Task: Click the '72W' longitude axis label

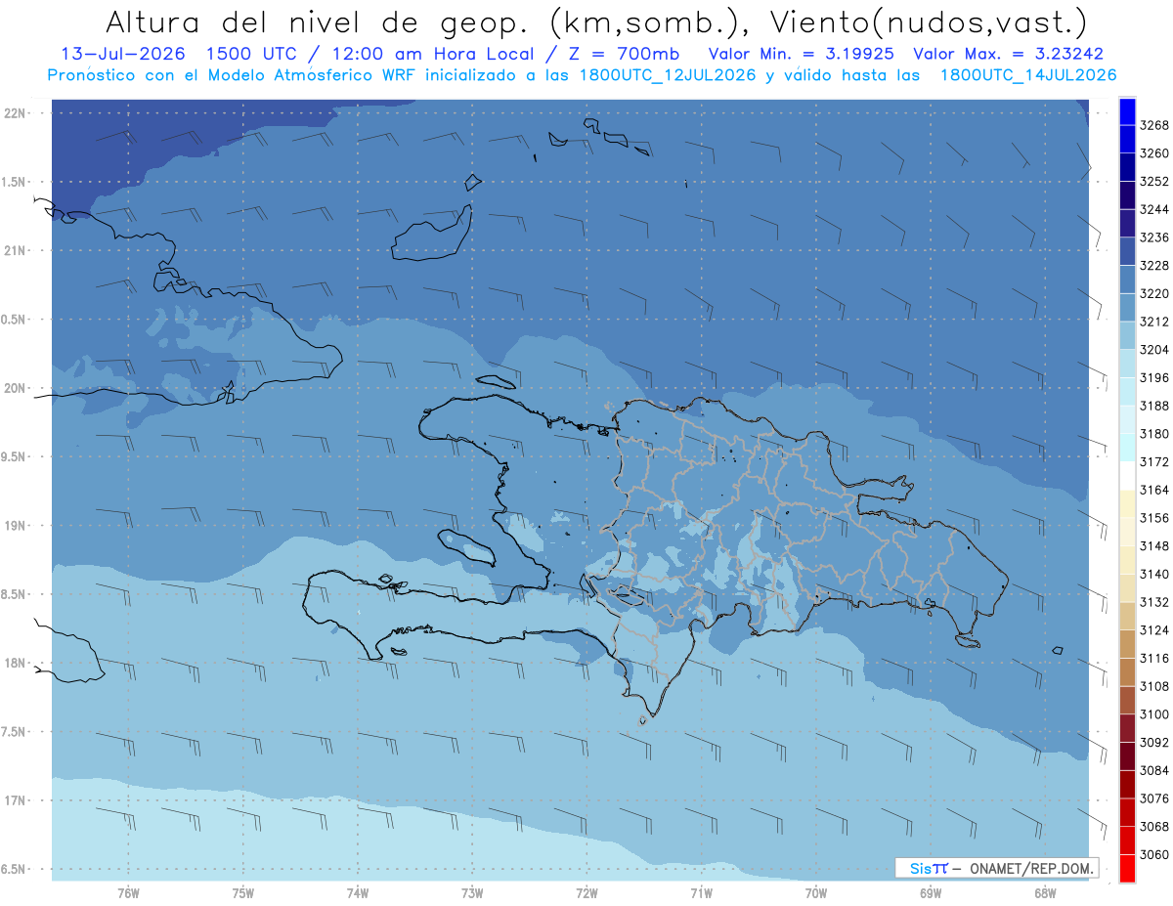Action: pyautogui.click(x=586, y=893)
